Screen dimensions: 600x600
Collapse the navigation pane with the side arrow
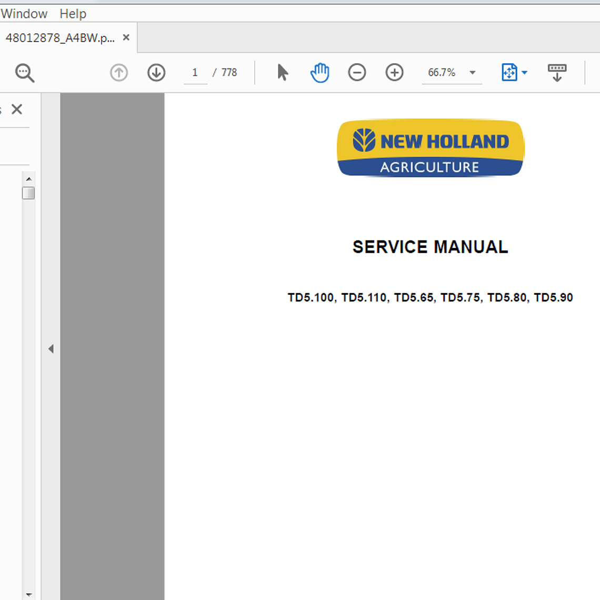click(51, 348)
